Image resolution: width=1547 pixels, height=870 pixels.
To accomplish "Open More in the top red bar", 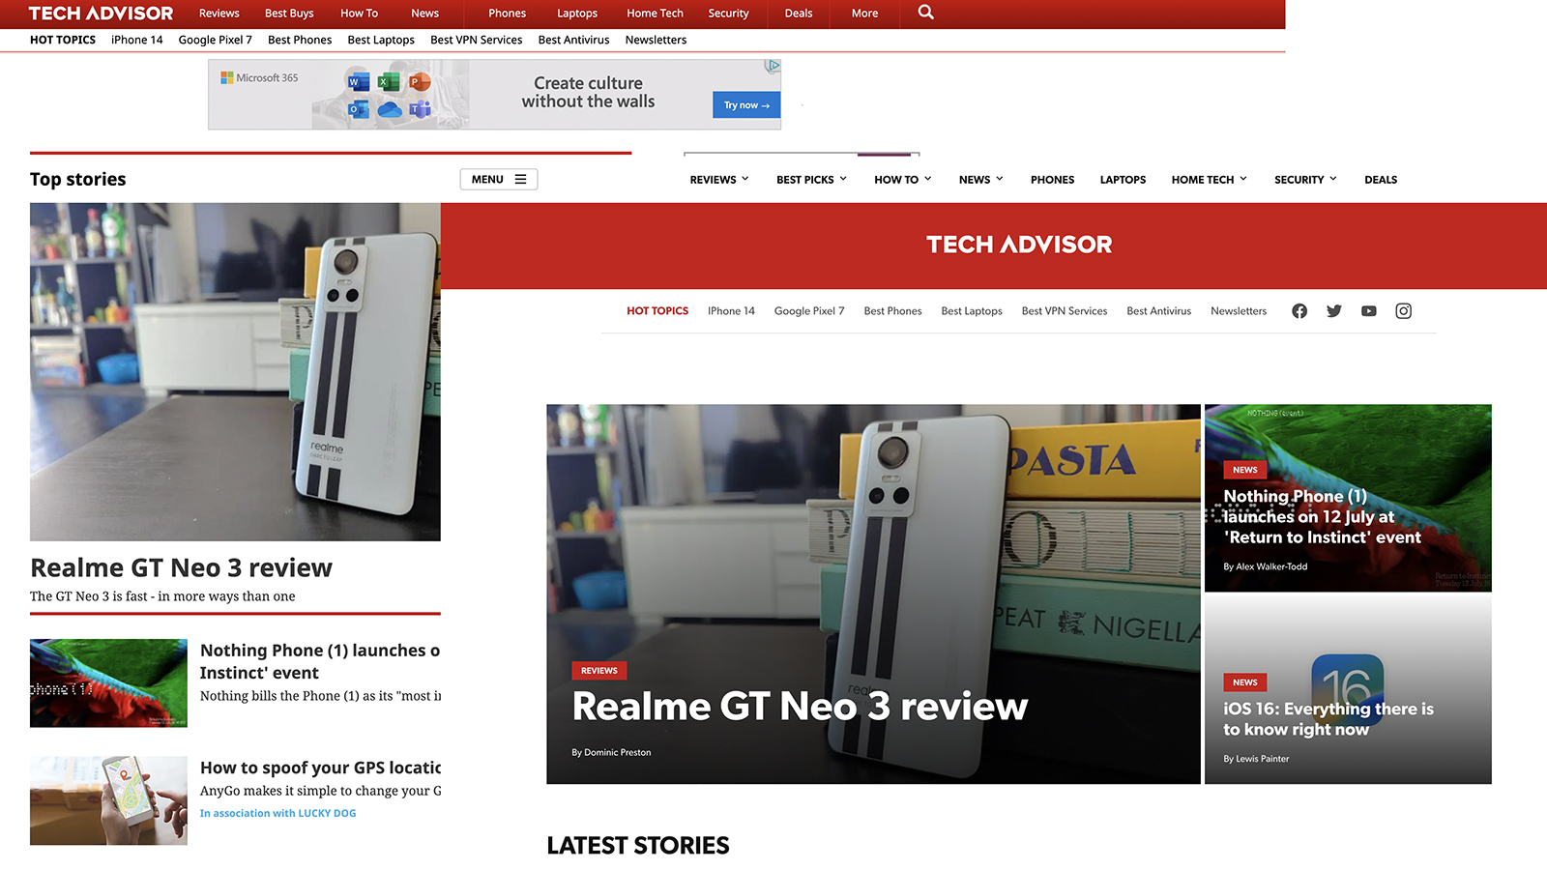I will tap(864, 14).
